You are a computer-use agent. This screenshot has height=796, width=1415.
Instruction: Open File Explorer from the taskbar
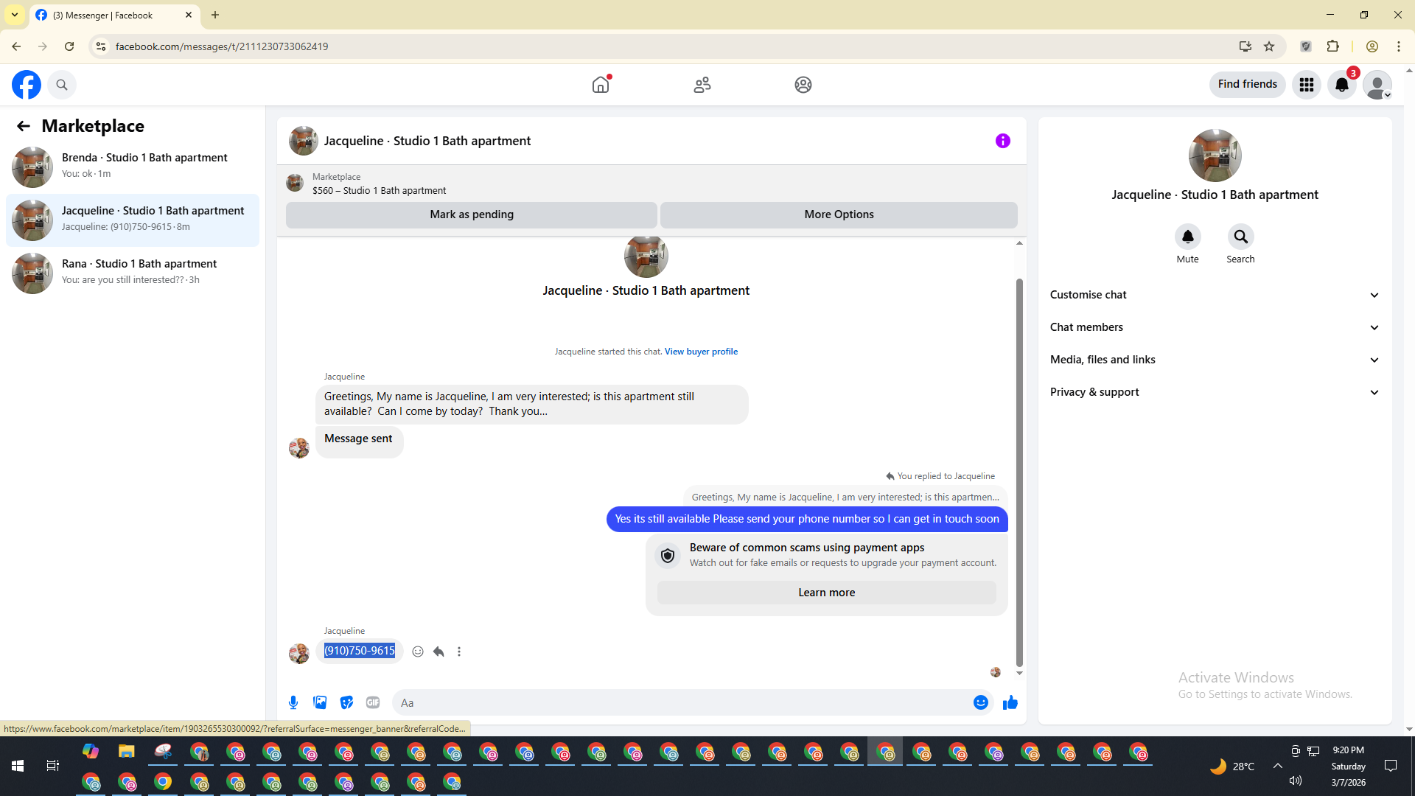click(127, 753)
